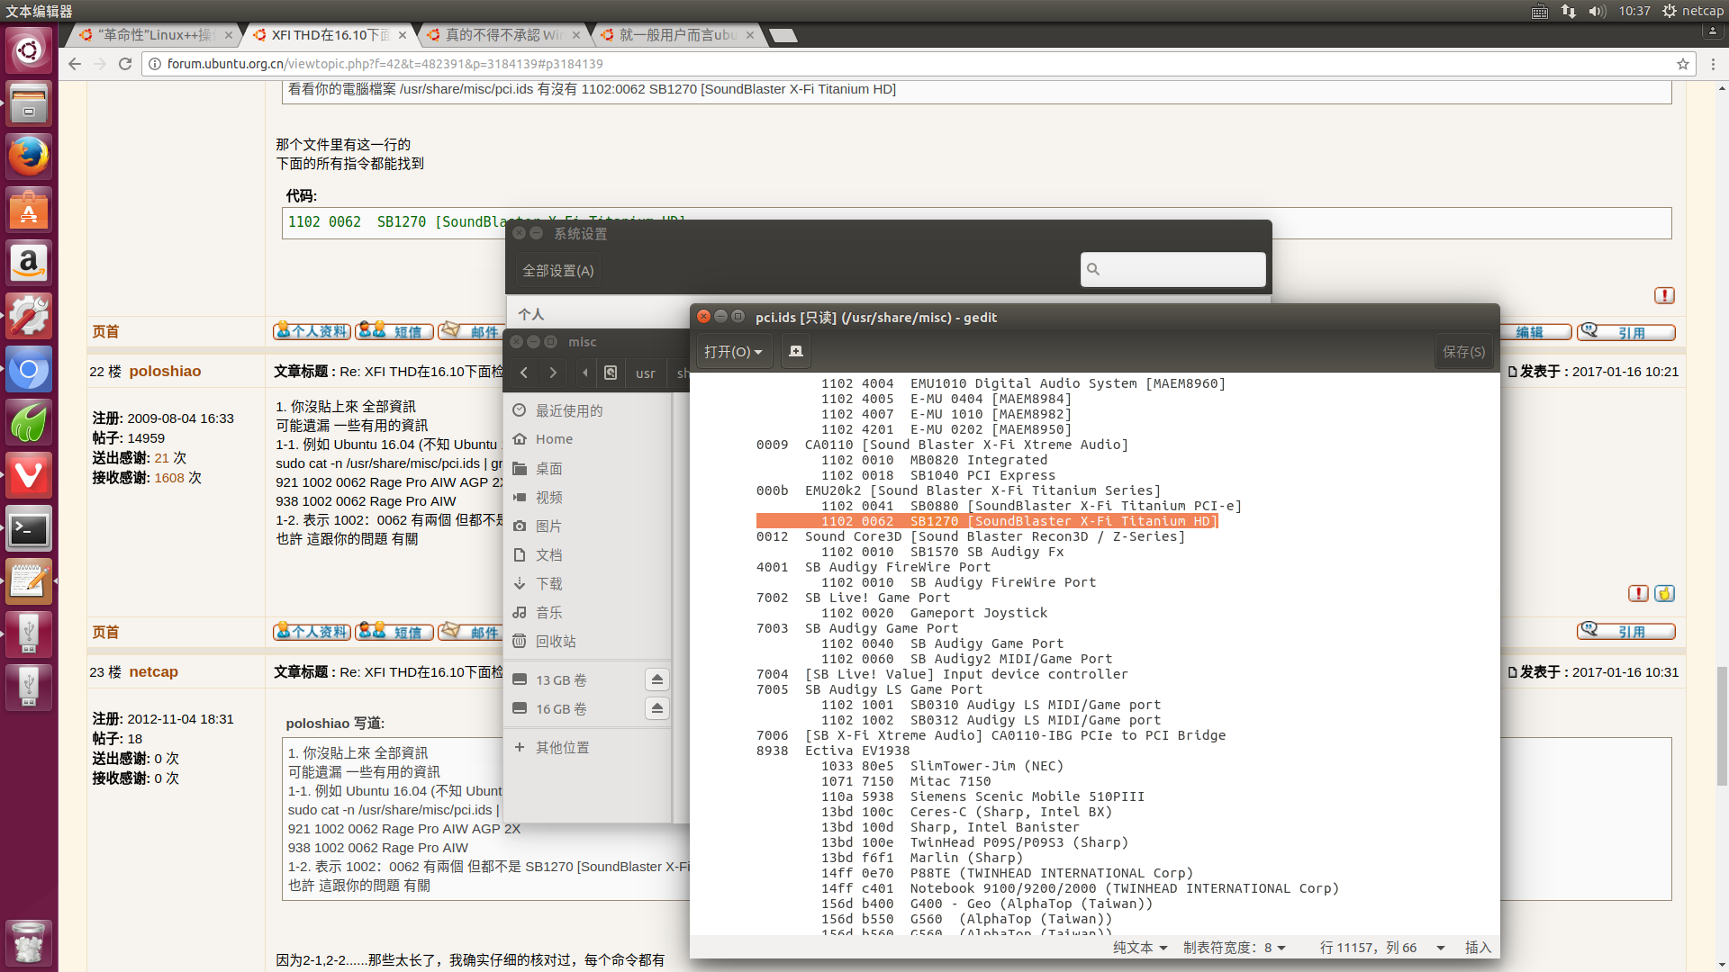This screenshot has width=1729, height=972.
Task: Click 引用 quote button on post 22
Action: (1626, 632)
